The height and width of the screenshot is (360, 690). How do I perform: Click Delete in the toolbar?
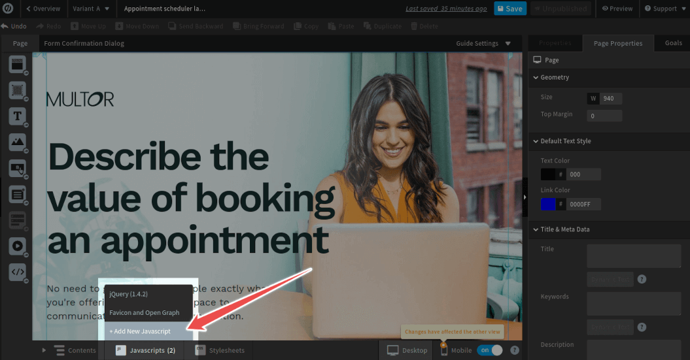coord(424,26)
